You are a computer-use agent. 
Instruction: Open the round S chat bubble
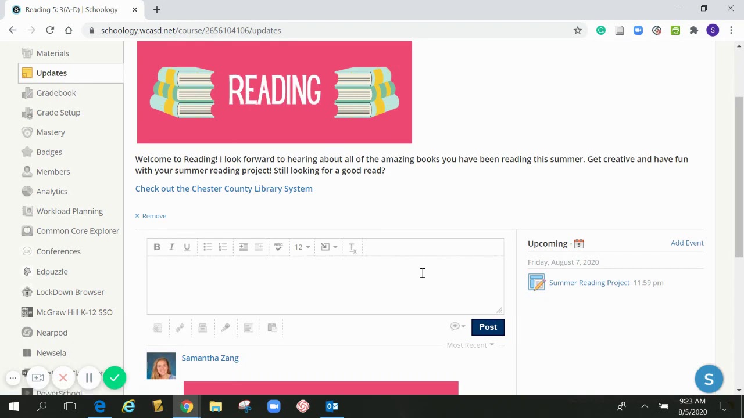(x=709, y=380)
